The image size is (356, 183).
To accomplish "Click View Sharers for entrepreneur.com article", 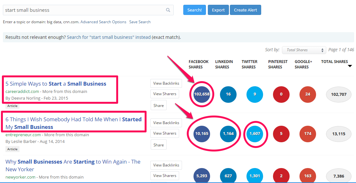I will 165,133.
